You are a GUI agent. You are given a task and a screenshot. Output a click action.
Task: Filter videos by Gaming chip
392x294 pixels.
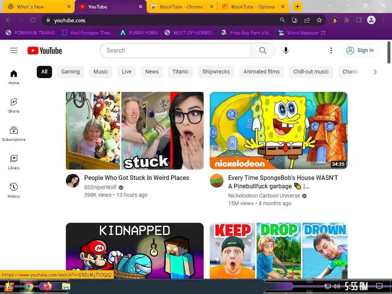[x=70, y=72]
